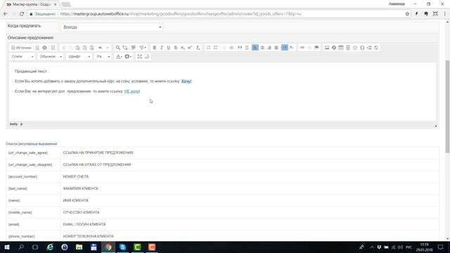This screenshot has height=253, width=450.
Task: Open the Стили styles dropdown
Action: pos(22,56)
